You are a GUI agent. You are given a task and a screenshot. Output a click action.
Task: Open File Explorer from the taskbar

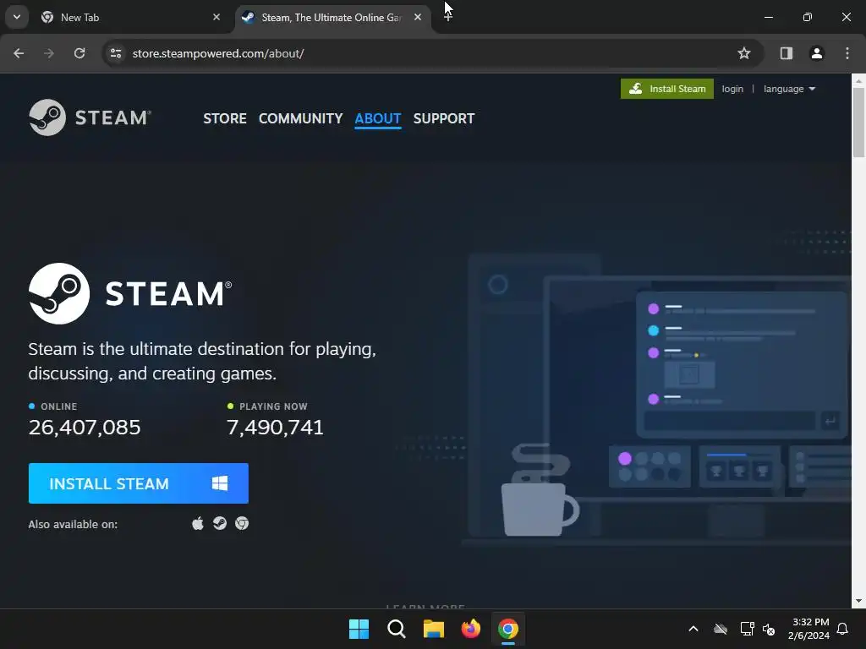[434, 629]
